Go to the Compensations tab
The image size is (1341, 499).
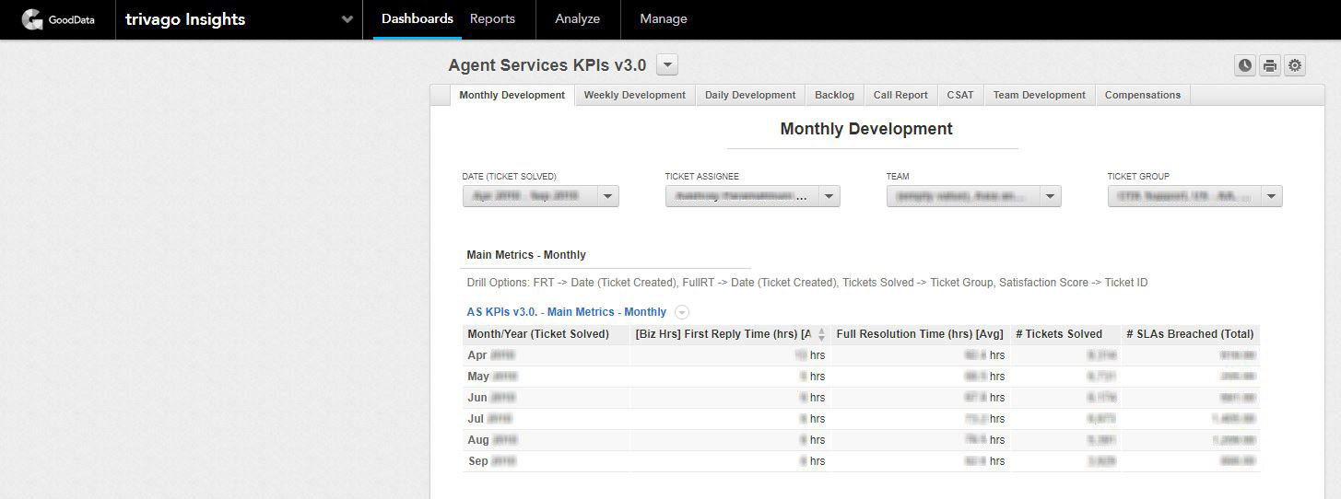[1142, 95]
